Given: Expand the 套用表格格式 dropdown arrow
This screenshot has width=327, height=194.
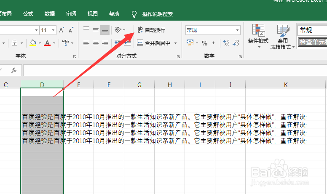Looking at the screenshot, I should [x=293, y=47].
